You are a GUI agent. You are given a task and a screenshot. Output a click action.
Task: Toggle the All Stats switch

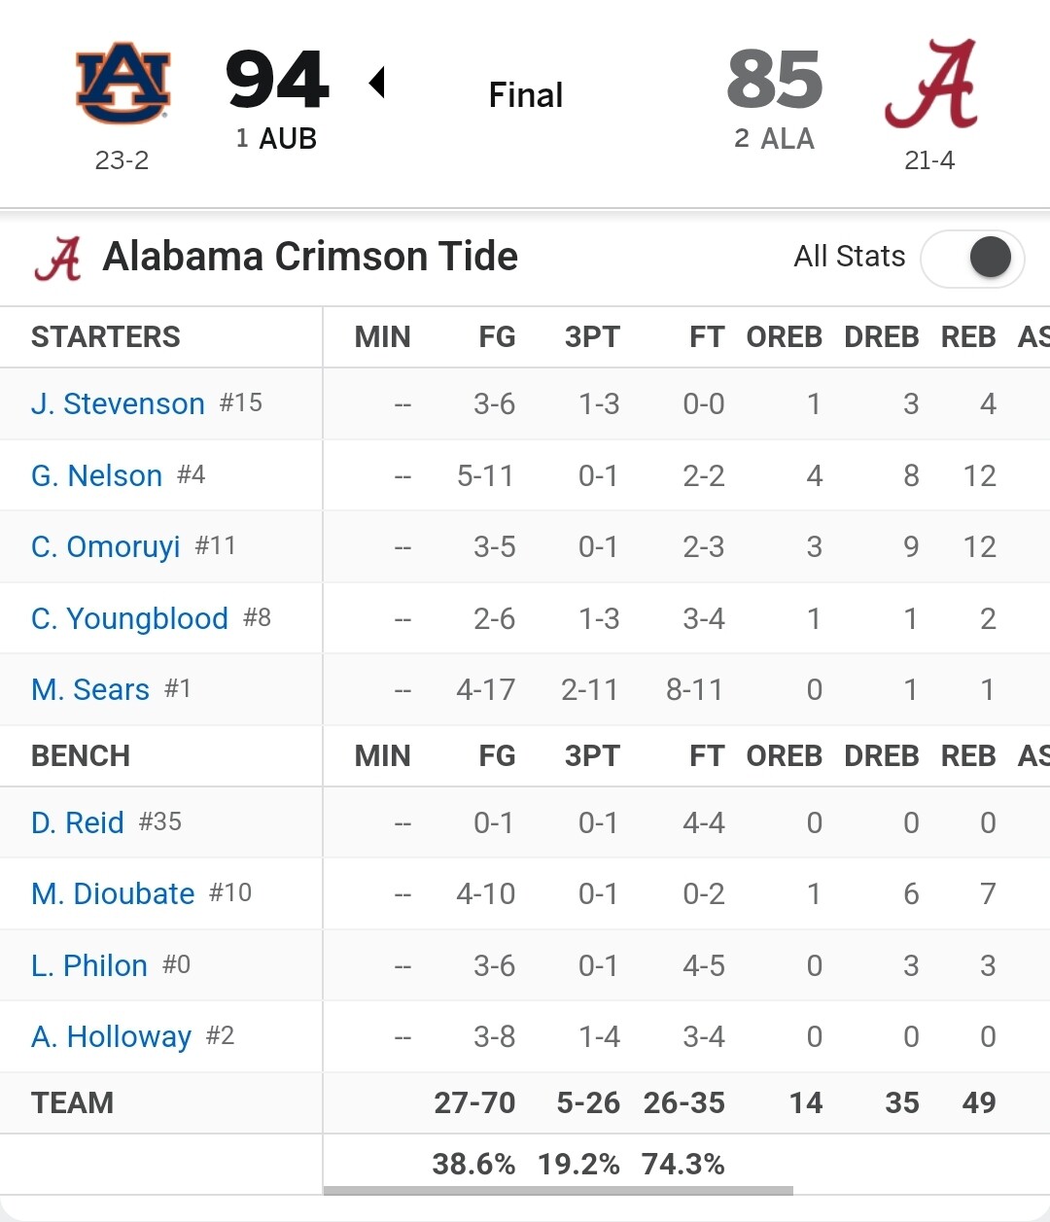point(971,258)
